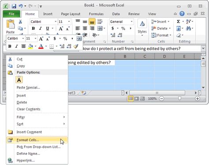Choose Format Cells... from context menu
The width and height of the screenshot is (209, 165).
coord(37,140)
